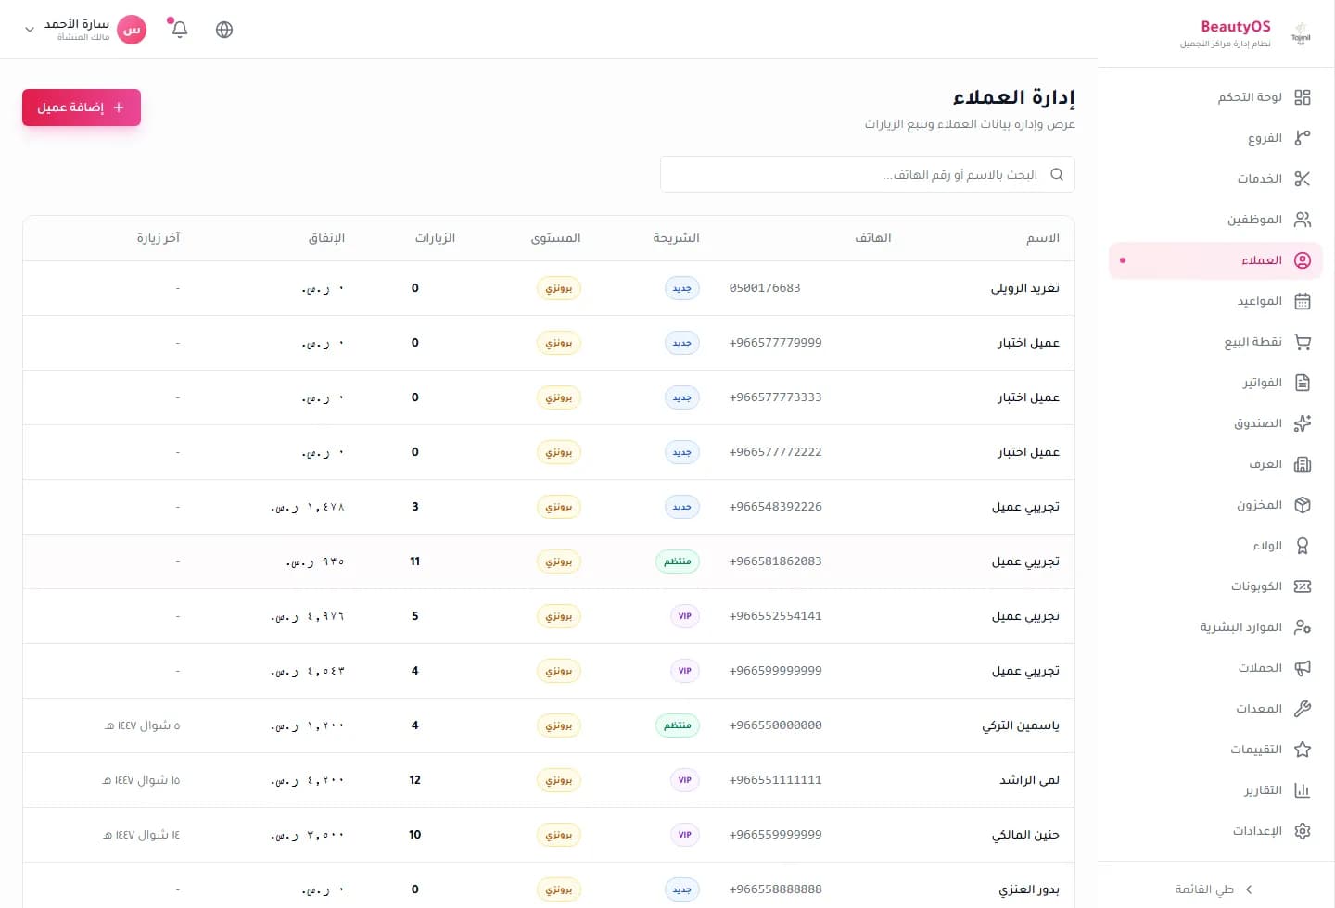
Task: Select customer تغريد الرويلي
Action: coord(1025,288)
